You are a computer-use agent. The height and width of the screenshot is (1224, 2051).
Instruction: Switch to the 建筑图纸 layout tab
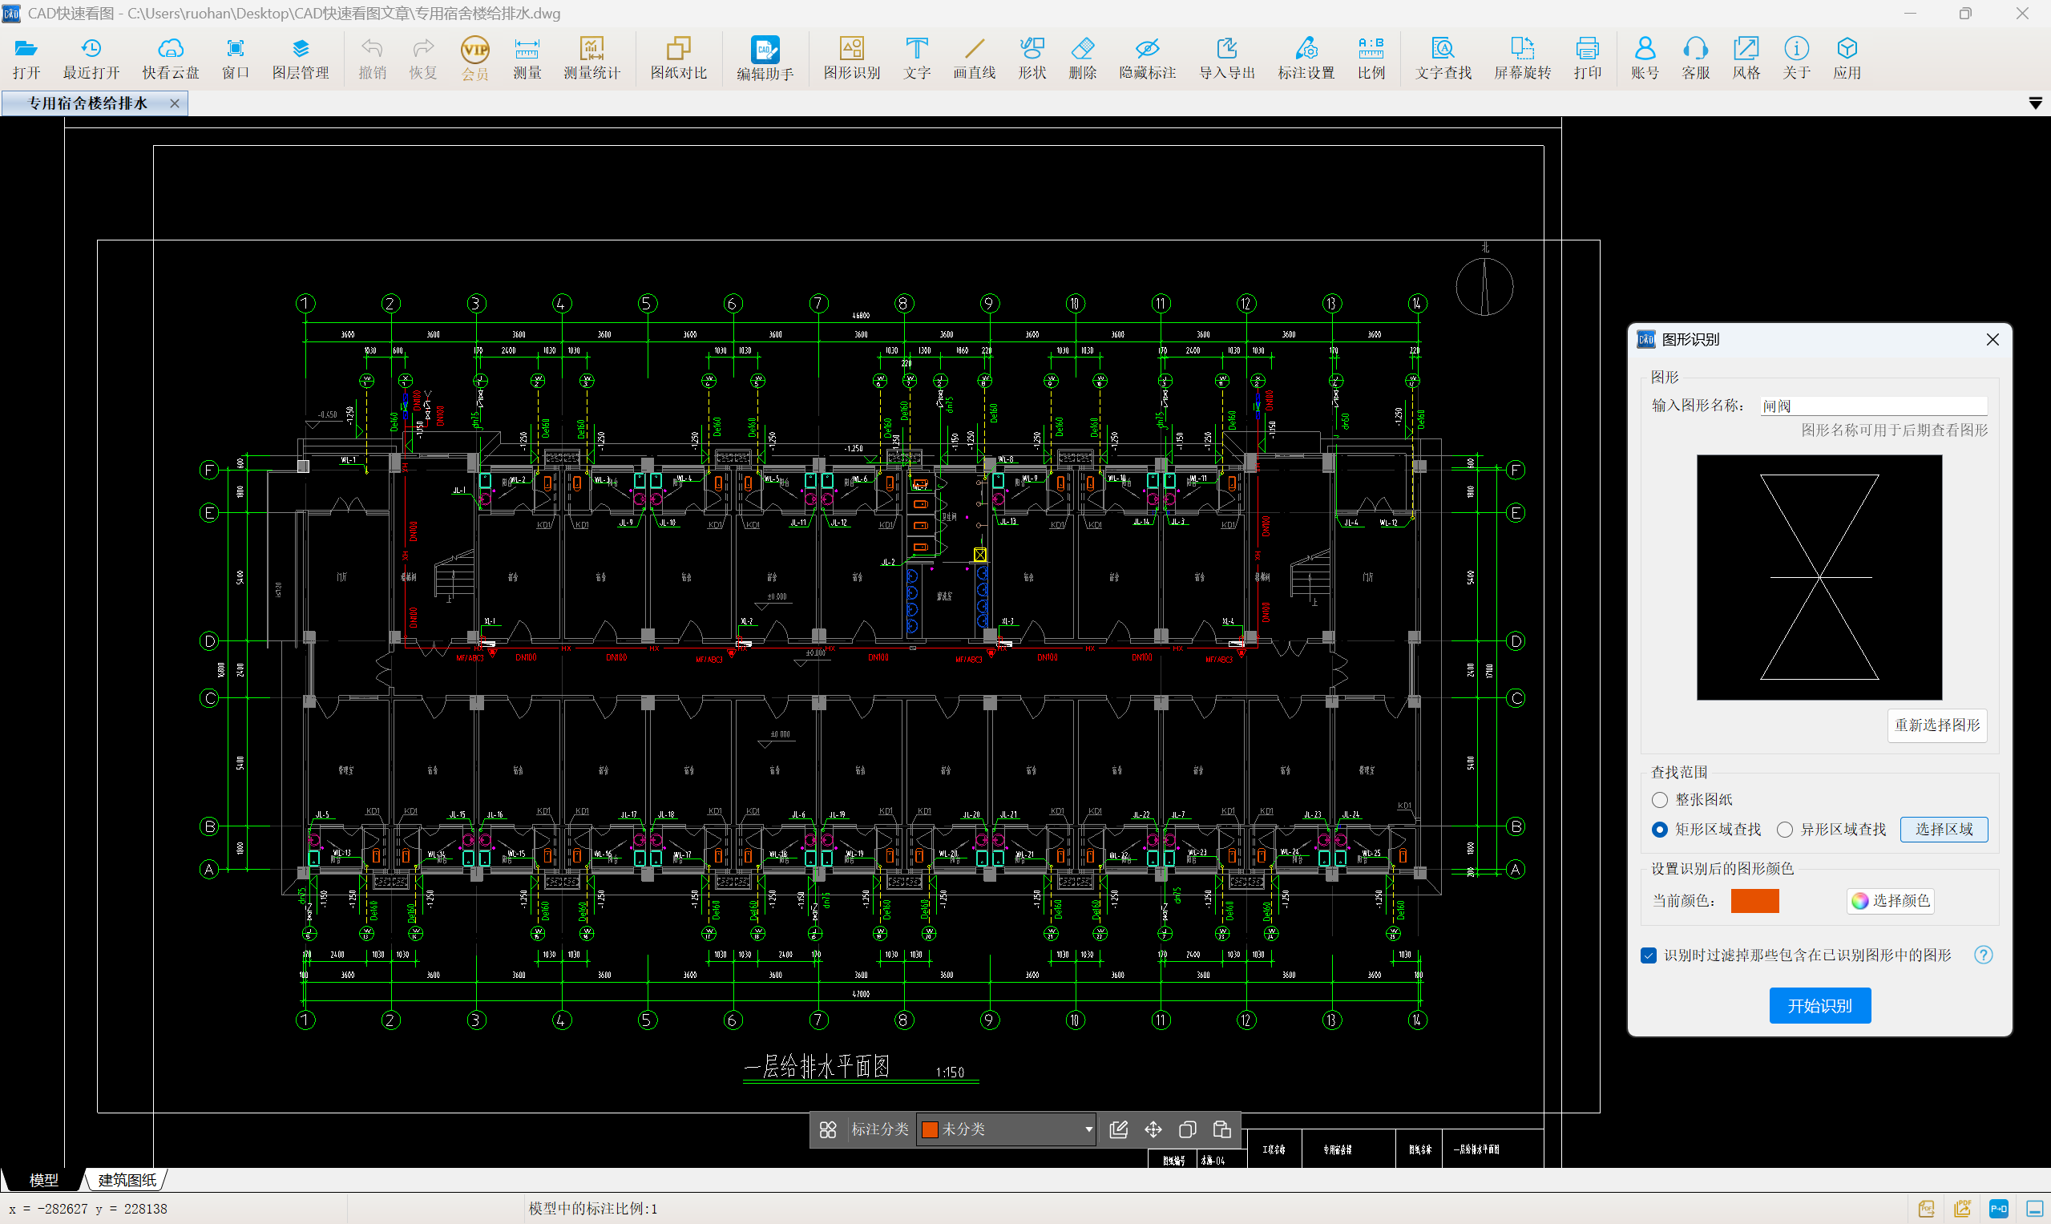(126, 1180)
